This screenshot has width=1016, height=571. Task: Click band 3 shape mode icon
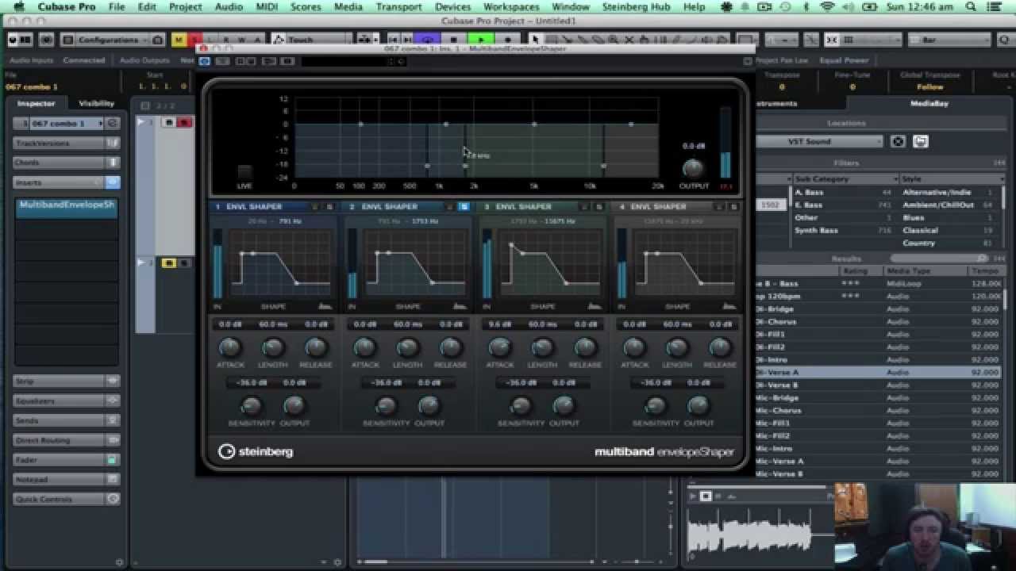point(594,305)
